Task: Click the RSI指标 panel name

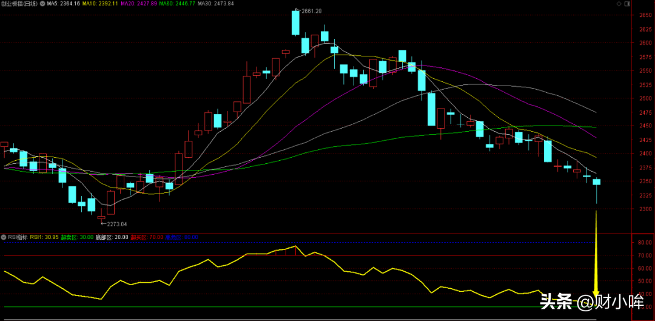Action: [x=18, y=237]
